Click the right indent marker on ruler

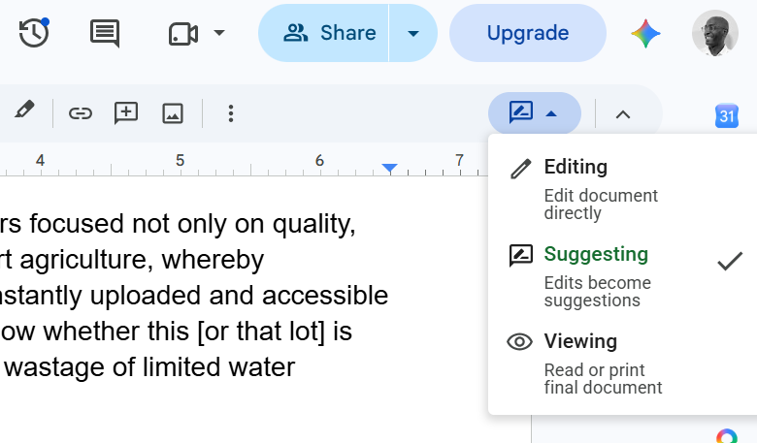[389, 168]
